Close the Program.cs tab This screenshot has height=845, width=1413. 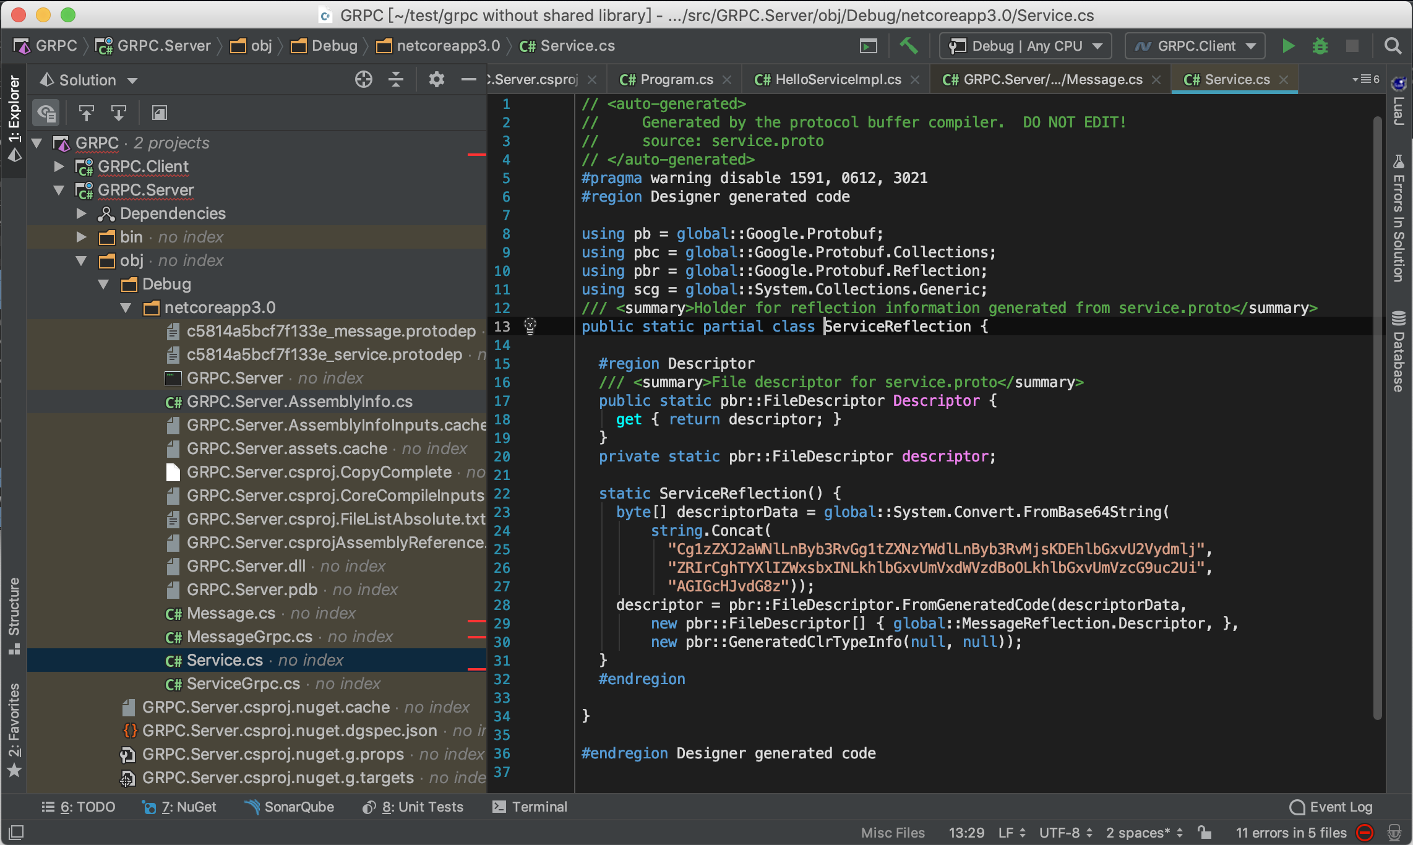727,80
